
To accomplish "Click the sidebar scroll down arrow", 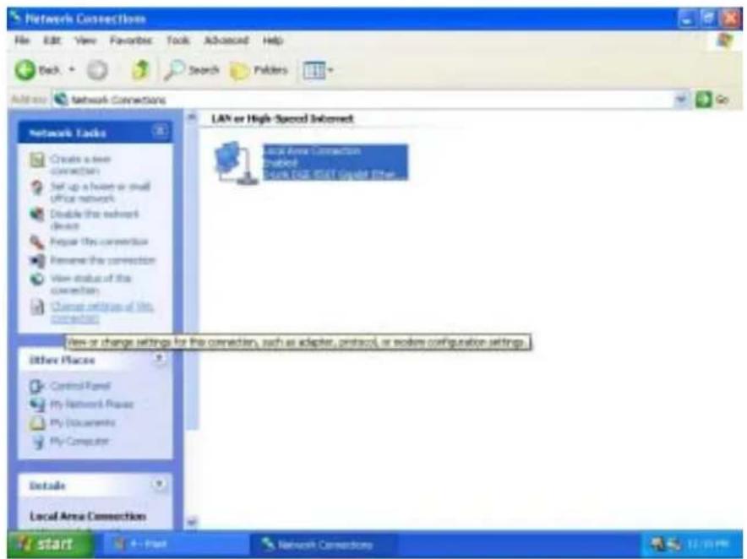I will (191, 523).
